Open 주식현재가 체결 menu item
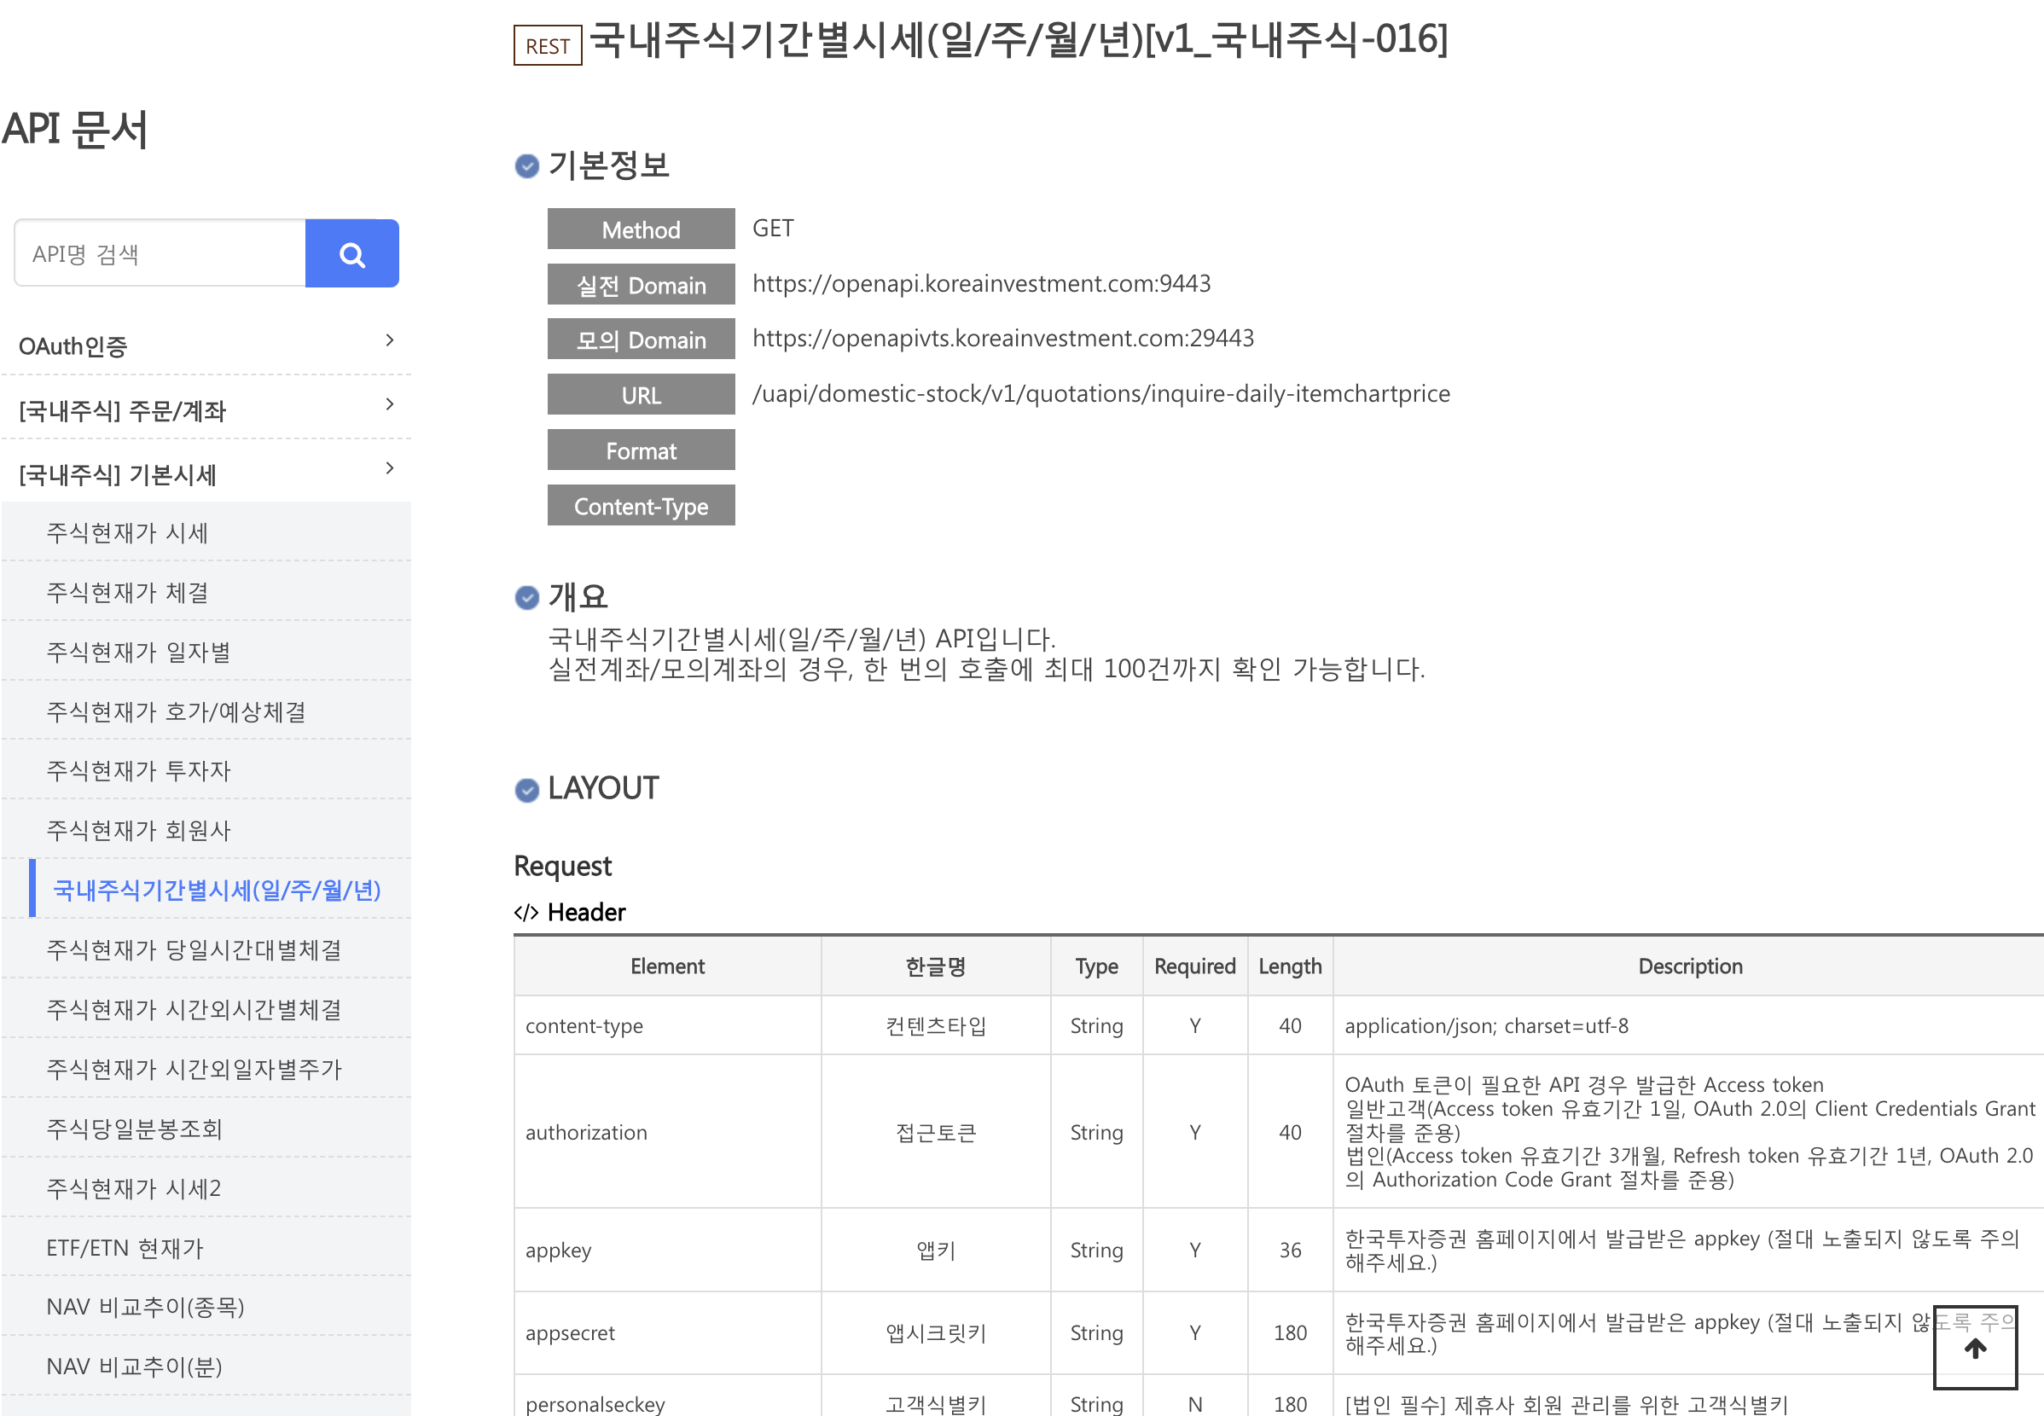2044x1416 pixels. coord(127,592)
